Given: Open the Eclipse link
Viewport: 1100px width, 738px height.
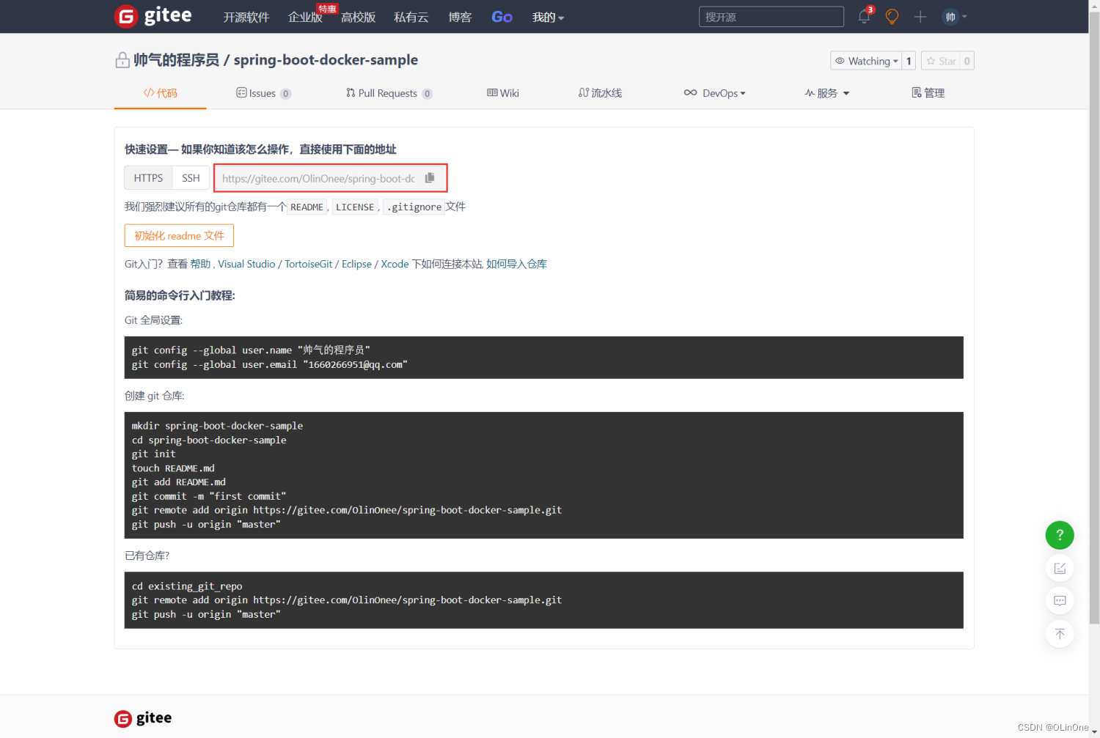Looking at the screenshot, I should tap(356, 264).
